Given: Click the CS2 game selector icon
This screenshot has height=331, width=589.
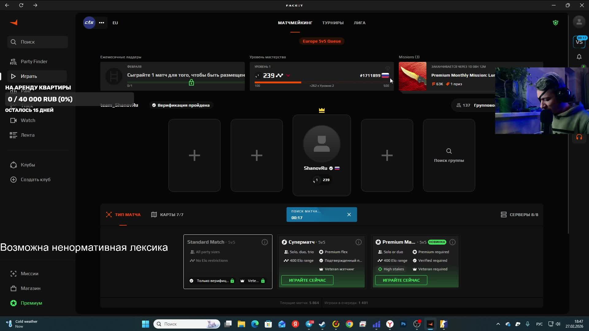Looking at the screenshot, I should (89, 23).
